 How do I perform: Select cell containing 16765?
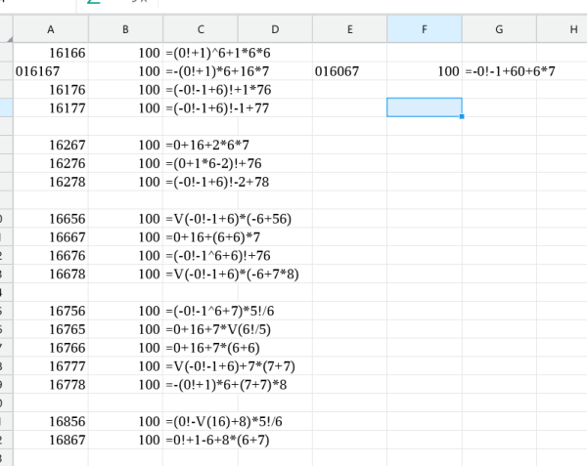point(51,329)
